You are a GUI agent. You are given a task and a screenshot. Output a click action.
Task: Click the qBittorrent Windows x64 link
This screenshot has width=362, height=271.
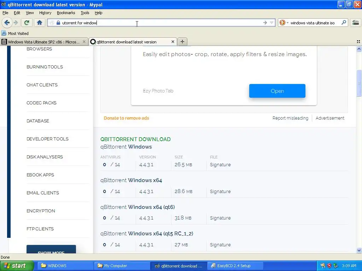pos(131,180)
